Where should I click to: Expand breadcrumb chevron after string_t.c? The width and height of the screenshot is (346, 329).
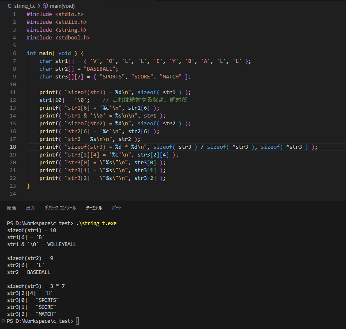pos(39,6)
